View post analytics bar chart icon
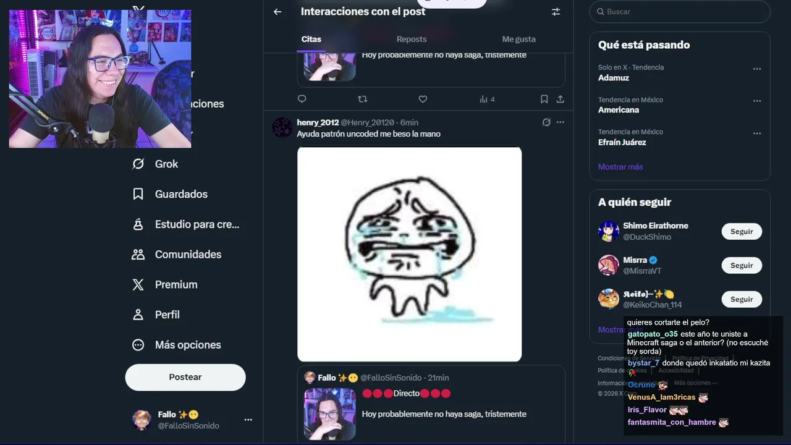791x445 pixels. tap(484, 99)
